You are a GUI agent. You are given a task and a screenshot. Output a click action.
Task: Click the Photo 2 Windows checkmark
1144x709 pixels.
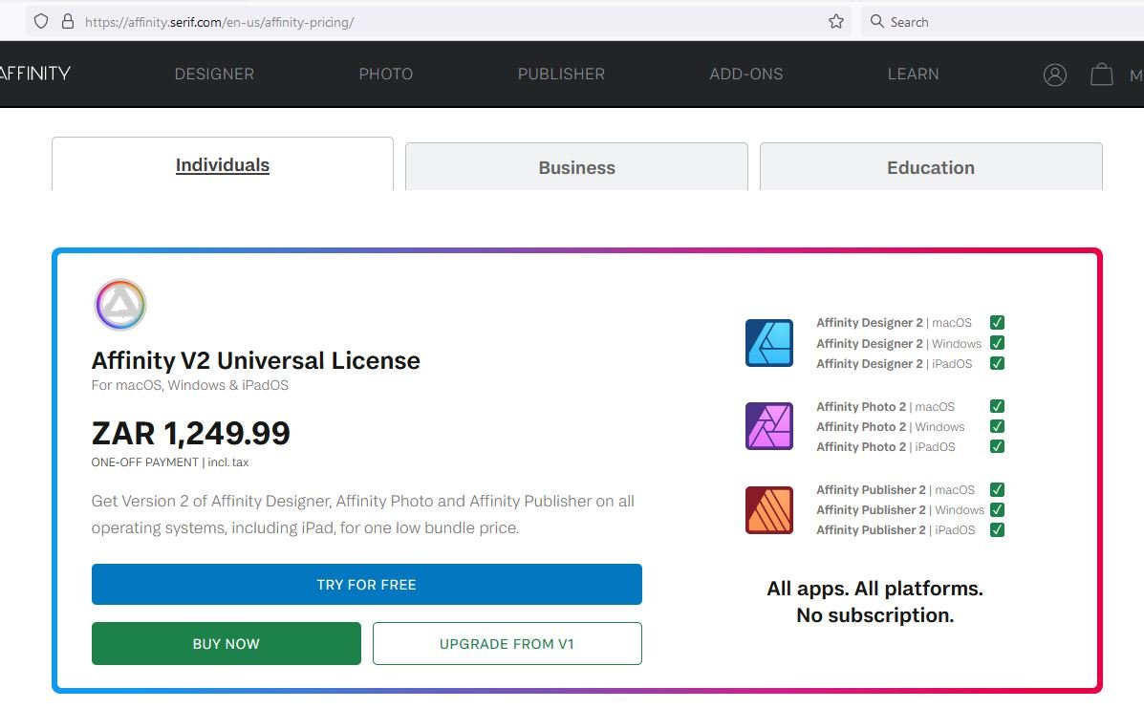(998, 426)
